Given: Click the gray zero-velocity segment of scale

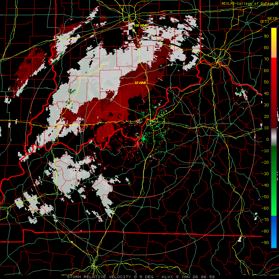Looking at the screenshot, I should [274, 138].
